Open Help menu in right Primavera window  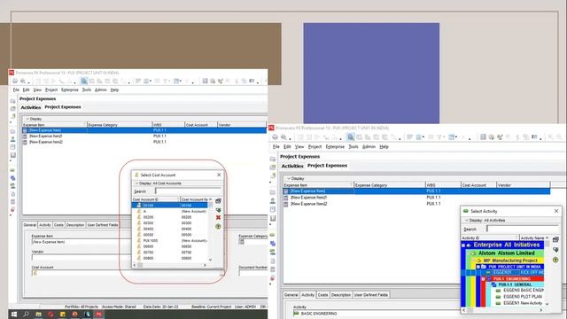pos(384,147)
